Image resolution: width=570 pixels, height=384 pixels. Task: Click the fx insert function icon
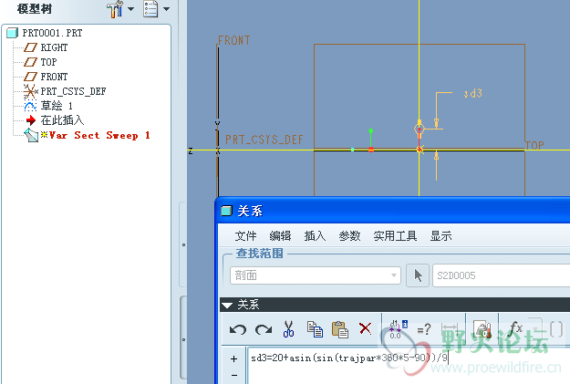(515, 328)
